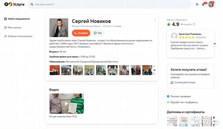223x129 pixels.
Task: Focus the 'Чем вам помочь?' search field
Action: point(110,4)
